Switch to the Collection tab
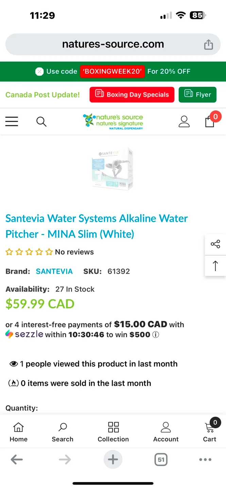The width and height of the screenshot is (226, 489). (113, 431)
